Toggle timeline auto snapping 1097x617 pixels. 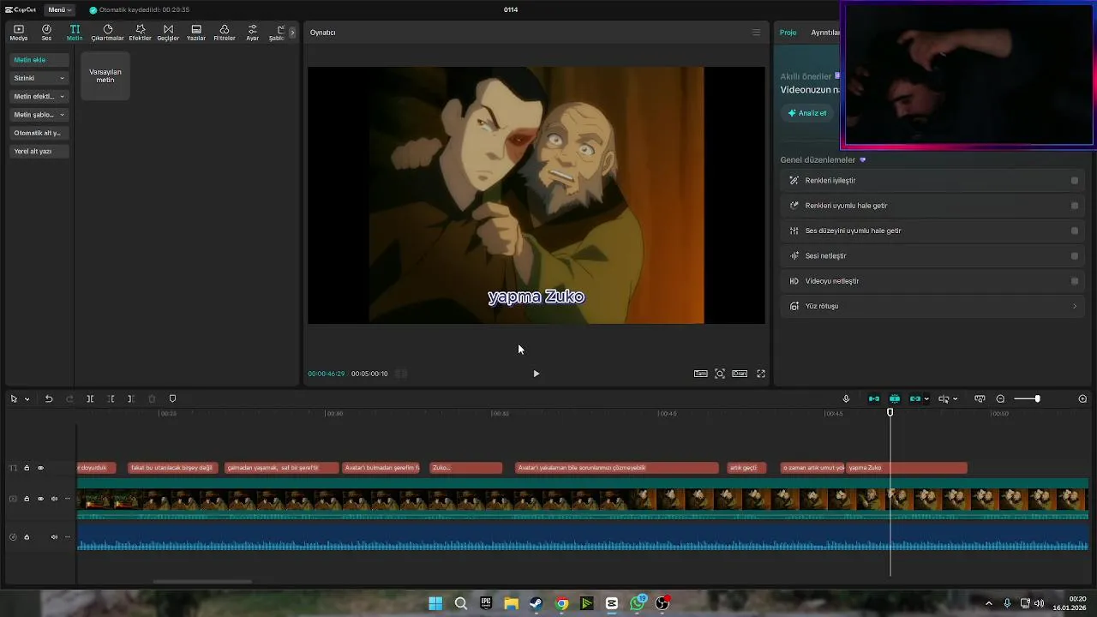(895, 398)
